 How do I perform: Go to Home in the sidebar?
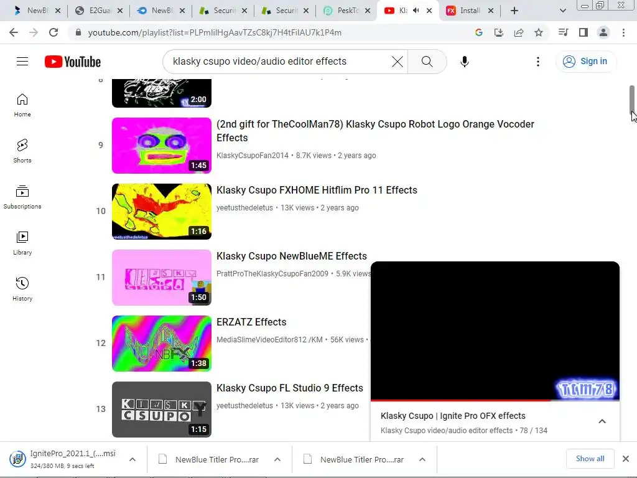pyautogui.click(x=22, y=105)
